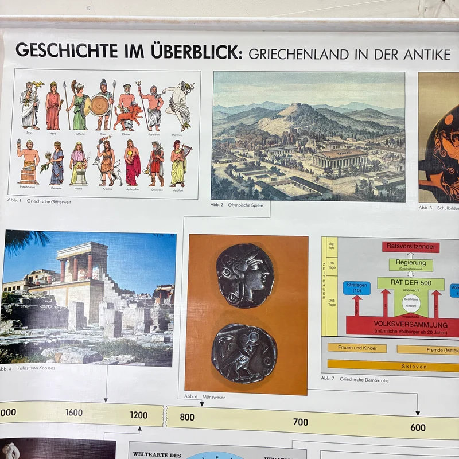
Task: Click the red 'Ratsvorsitzender' box
Action: [411, 247]
